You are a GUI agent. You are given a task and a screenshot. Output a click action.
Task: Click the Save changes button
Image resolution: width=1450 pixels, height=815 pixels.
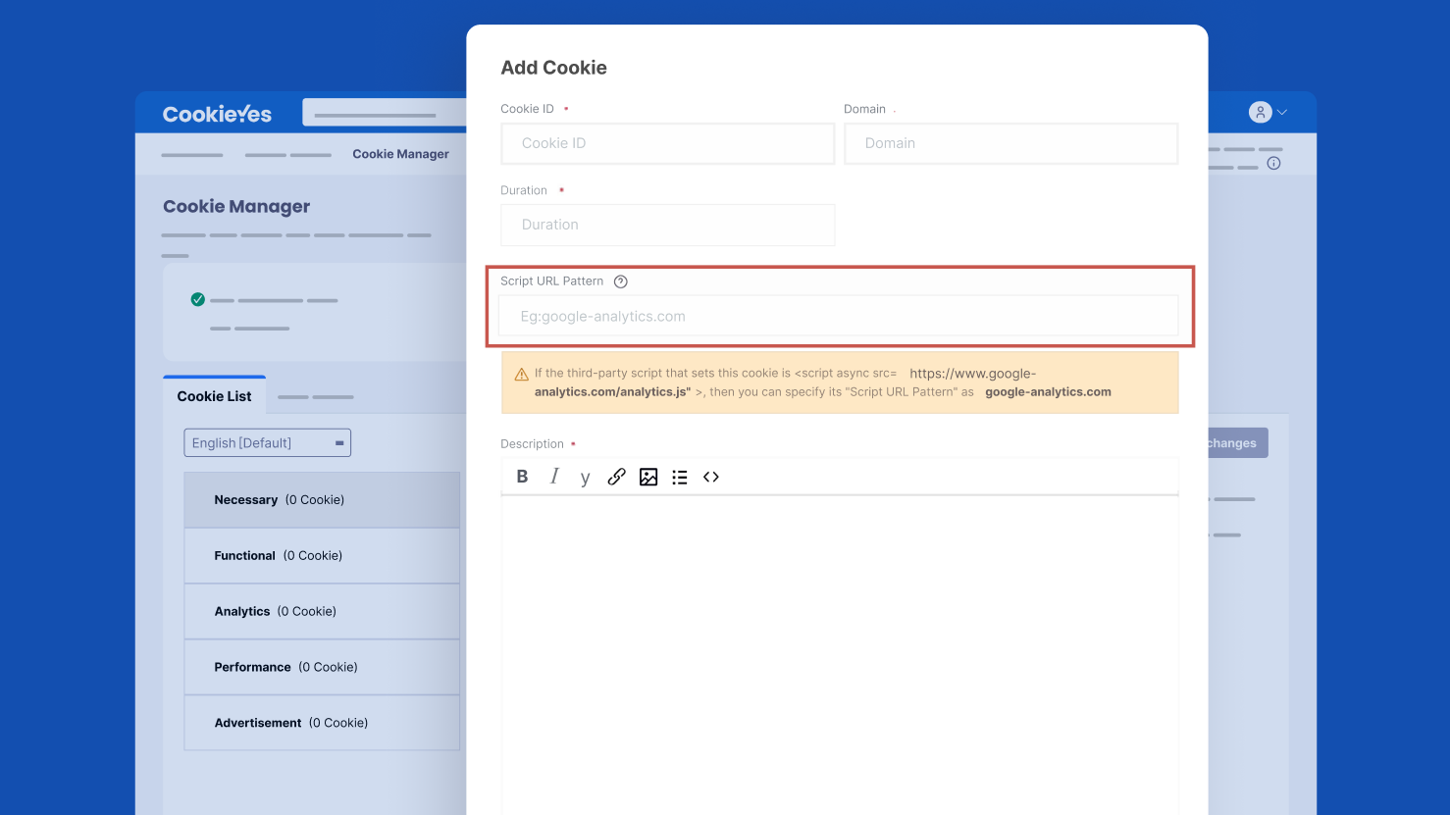(1230, 442)
